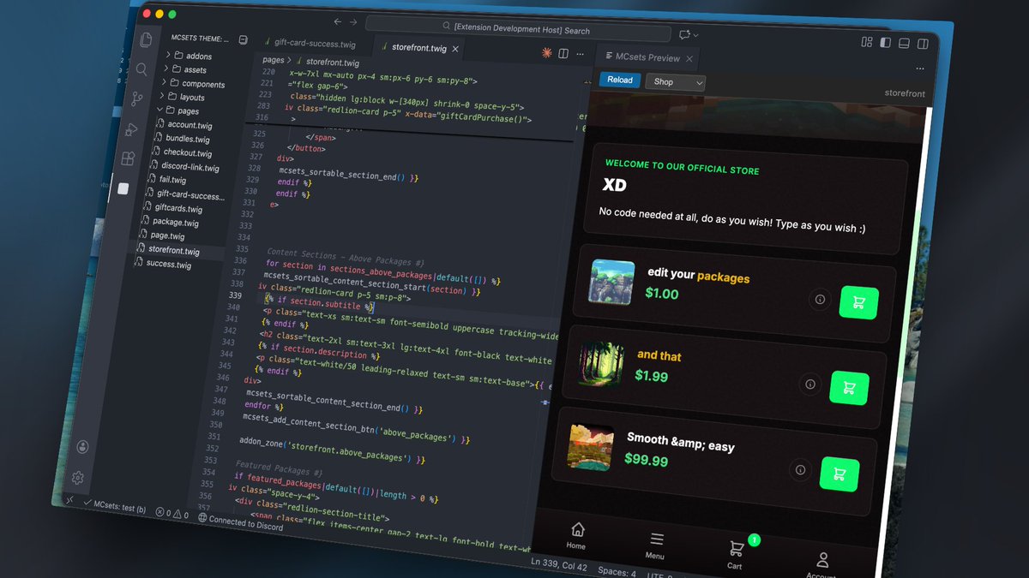The image size is (1029, 578).
Task: Click 'Connected to Discord' status item
Action: tap(241, 521)
